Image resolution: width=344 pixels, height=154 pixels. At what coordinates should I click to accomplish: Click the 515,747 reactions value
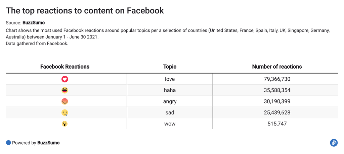277,124
